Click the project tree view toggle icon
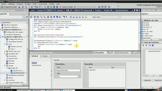162x91 pixels. [x=24, y=17]
